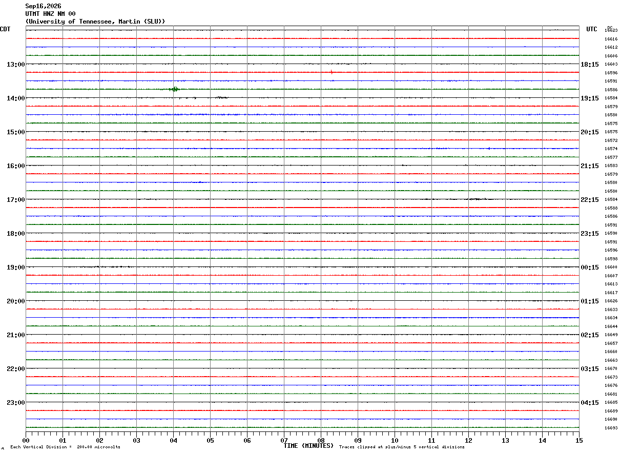
Task: Select the 23:00 CDT row label
Action: click(x=16, y=403)
